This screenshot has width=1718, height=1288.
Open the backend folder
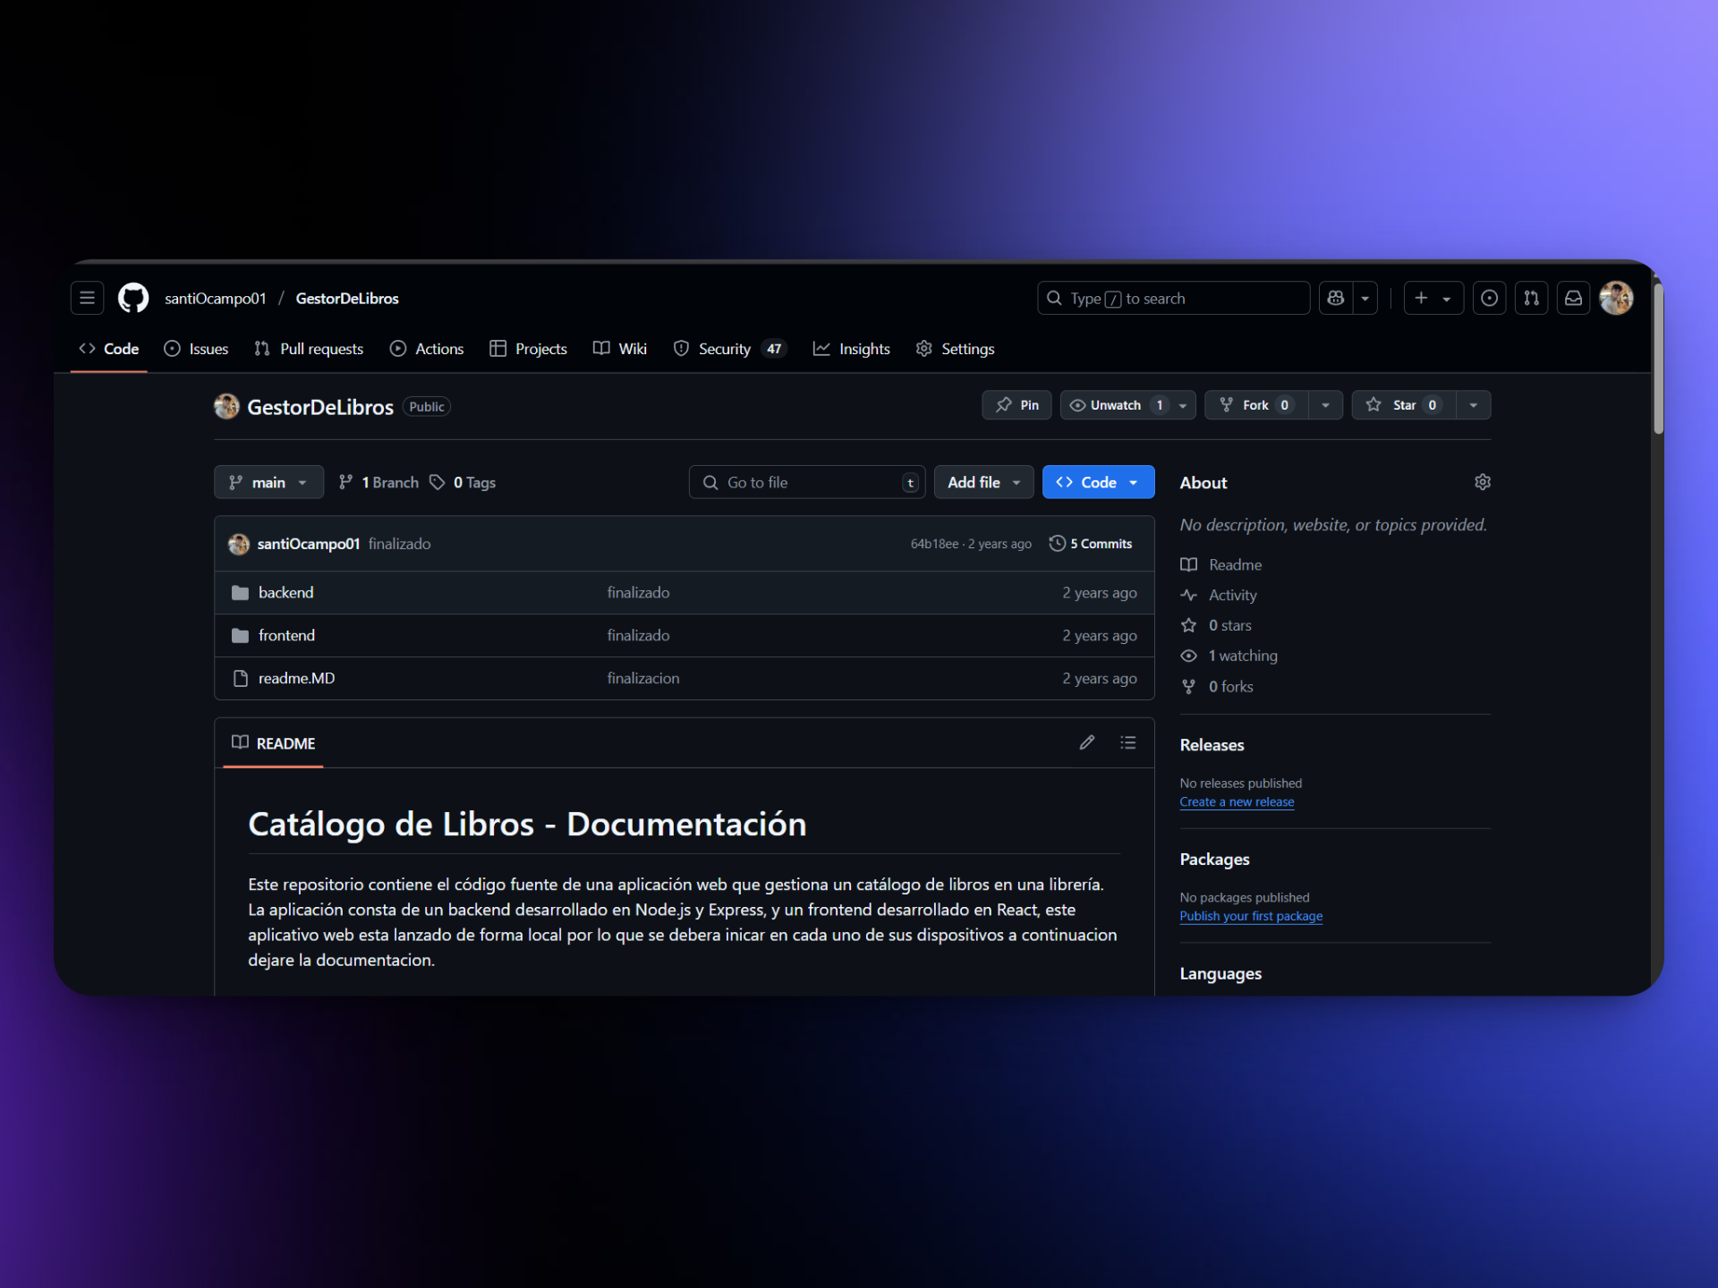click(x=286, y=593)
